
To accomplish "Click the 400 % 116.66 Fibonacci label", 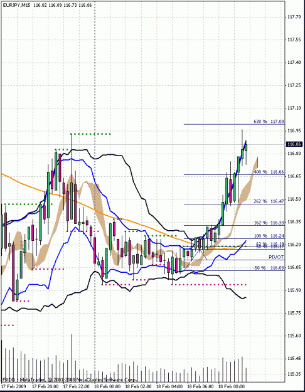I will pos(269,172).
